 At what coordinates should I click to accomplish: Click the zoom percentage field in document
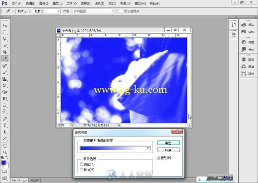click(61, 125)
